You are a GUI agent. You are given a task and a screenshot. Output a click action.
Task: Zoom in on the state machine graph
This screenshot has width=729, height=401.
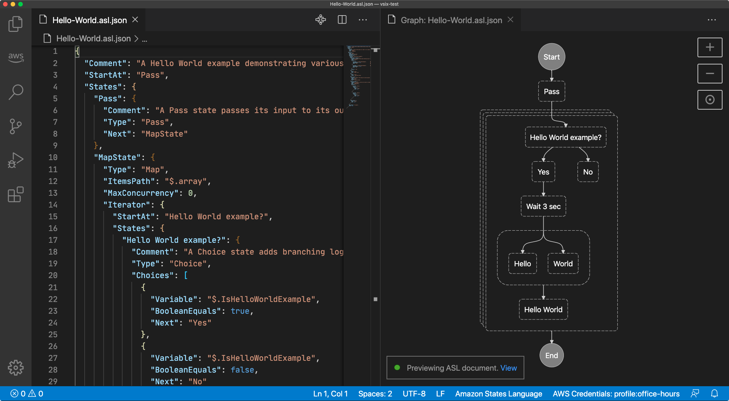coord(710,47)
